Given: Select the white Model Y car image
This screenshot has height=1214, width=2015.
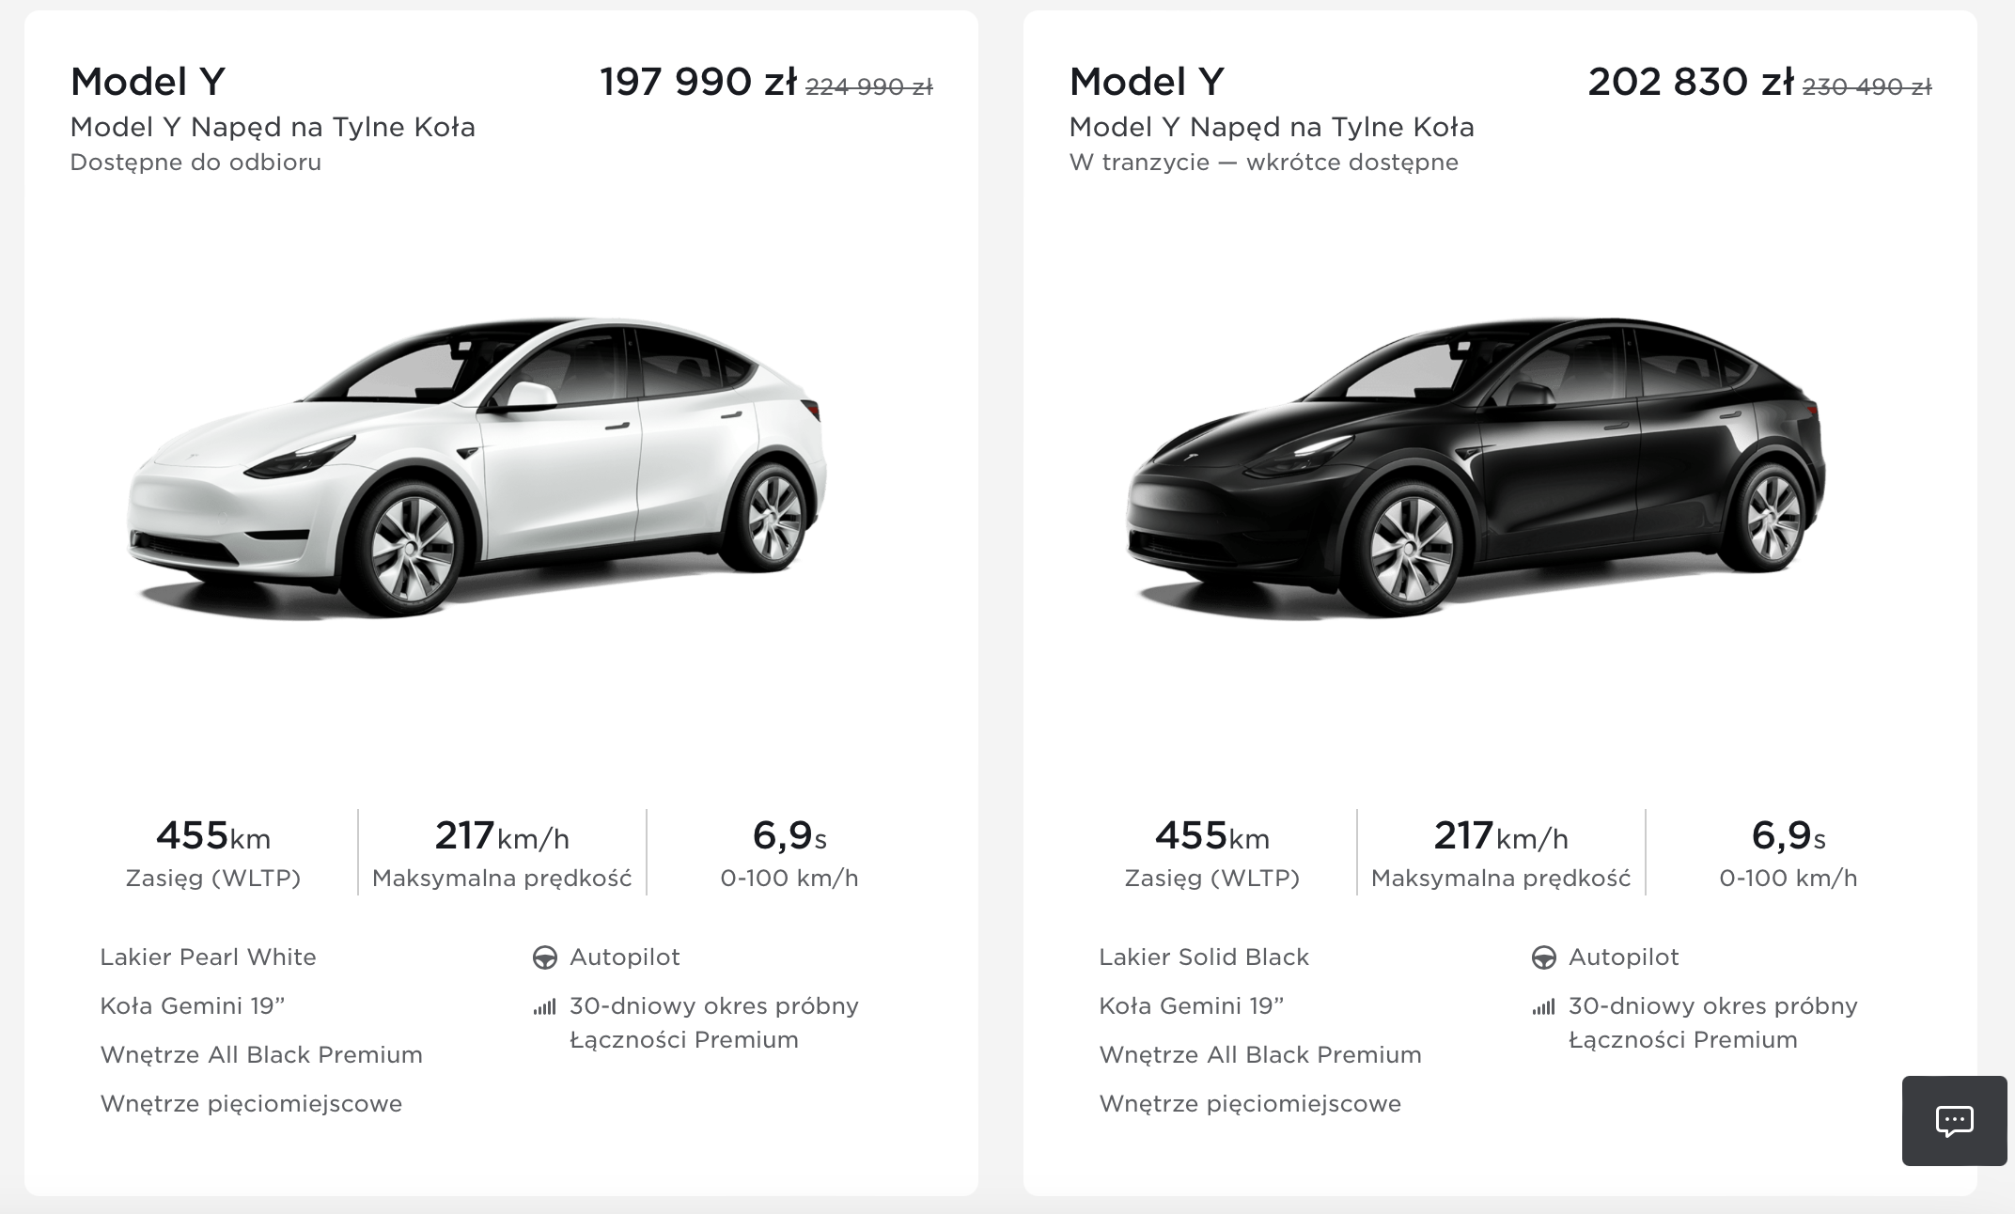Looking at the screenshot, I should click(x=476, y=467).
